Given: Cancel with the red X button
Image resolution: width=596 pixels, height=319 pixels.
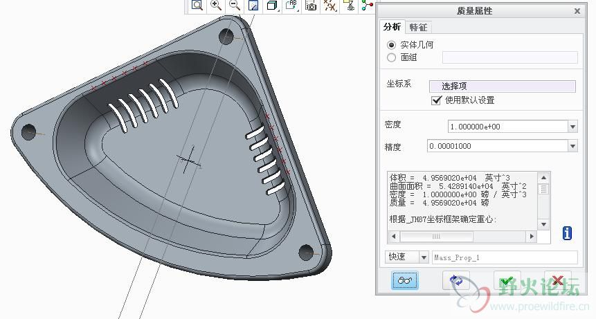Looking at the screenshot, I should (558, 281).
